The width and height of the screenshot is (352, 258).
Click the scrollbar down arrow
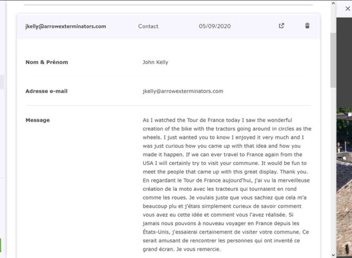tap(333, 255)
